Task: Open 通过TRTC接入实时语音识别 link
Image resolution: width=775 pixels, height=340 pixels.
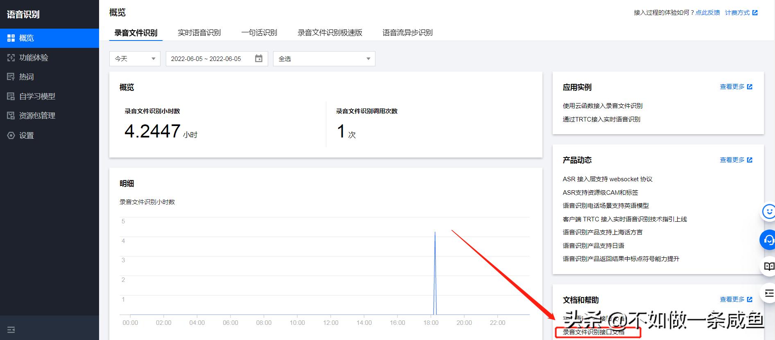Action: pos(601,119)
